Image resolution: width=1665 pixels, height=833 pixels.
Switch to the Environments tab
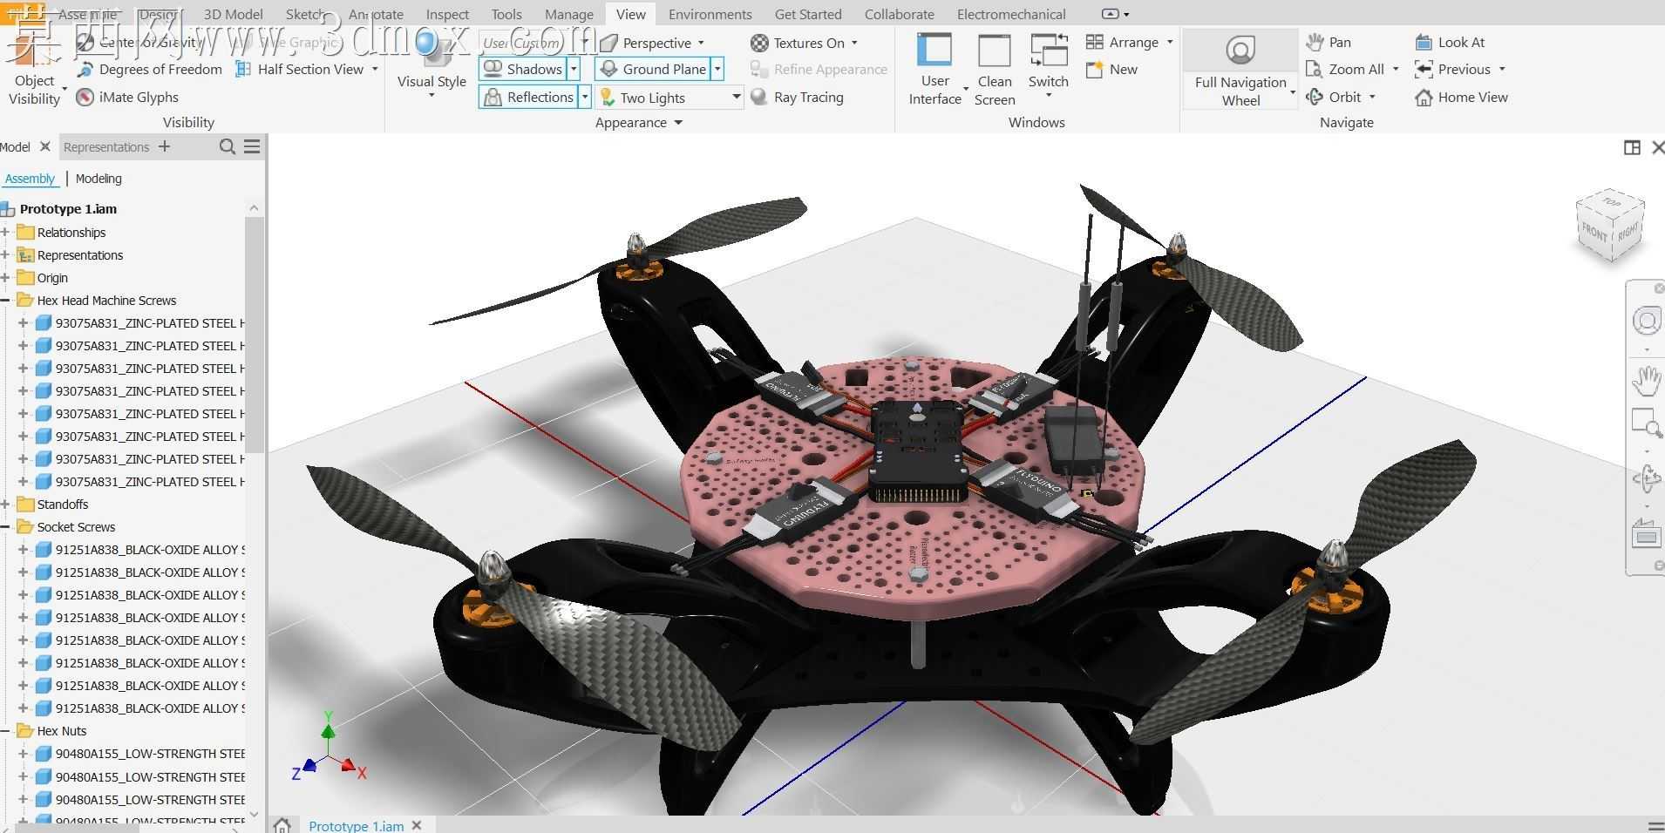[x=710, y=14]
